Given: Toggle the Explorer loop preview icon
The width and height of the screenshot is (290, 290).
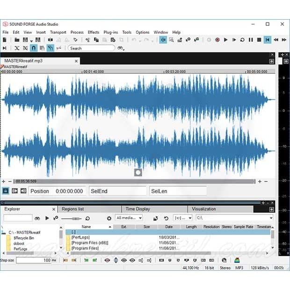Looking at the screenshot, I should coord(87,218).
